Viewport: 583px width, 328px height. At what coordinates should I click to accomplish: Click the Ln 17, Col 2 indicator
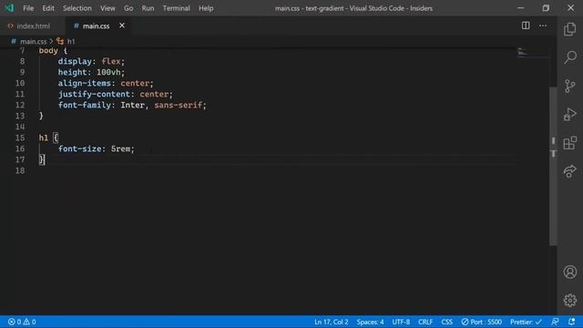[332, 322]
